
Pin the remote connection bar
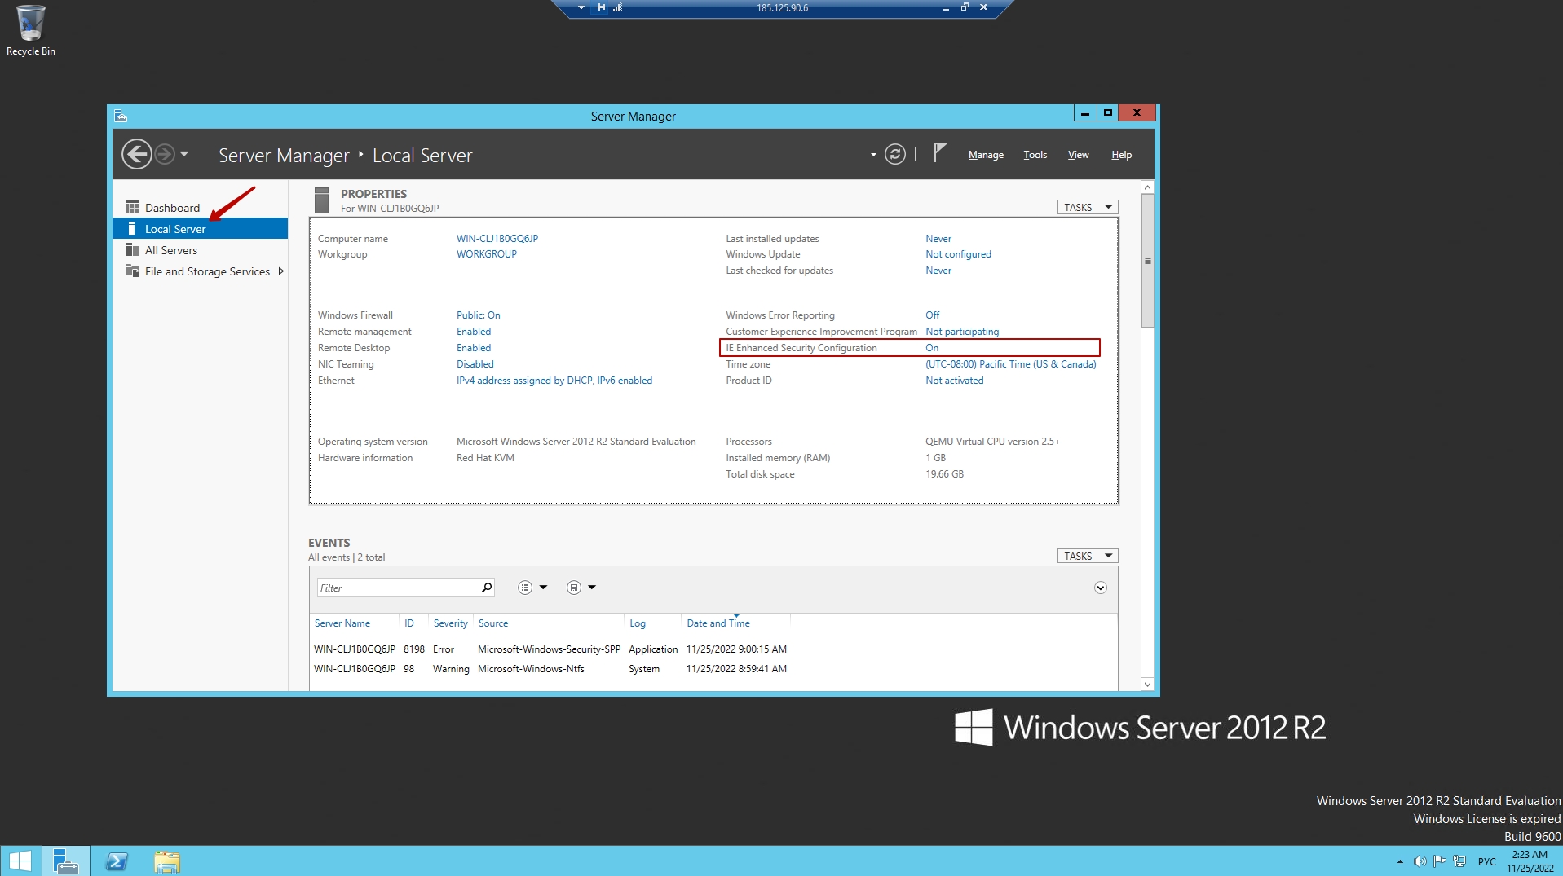[601, 7]
